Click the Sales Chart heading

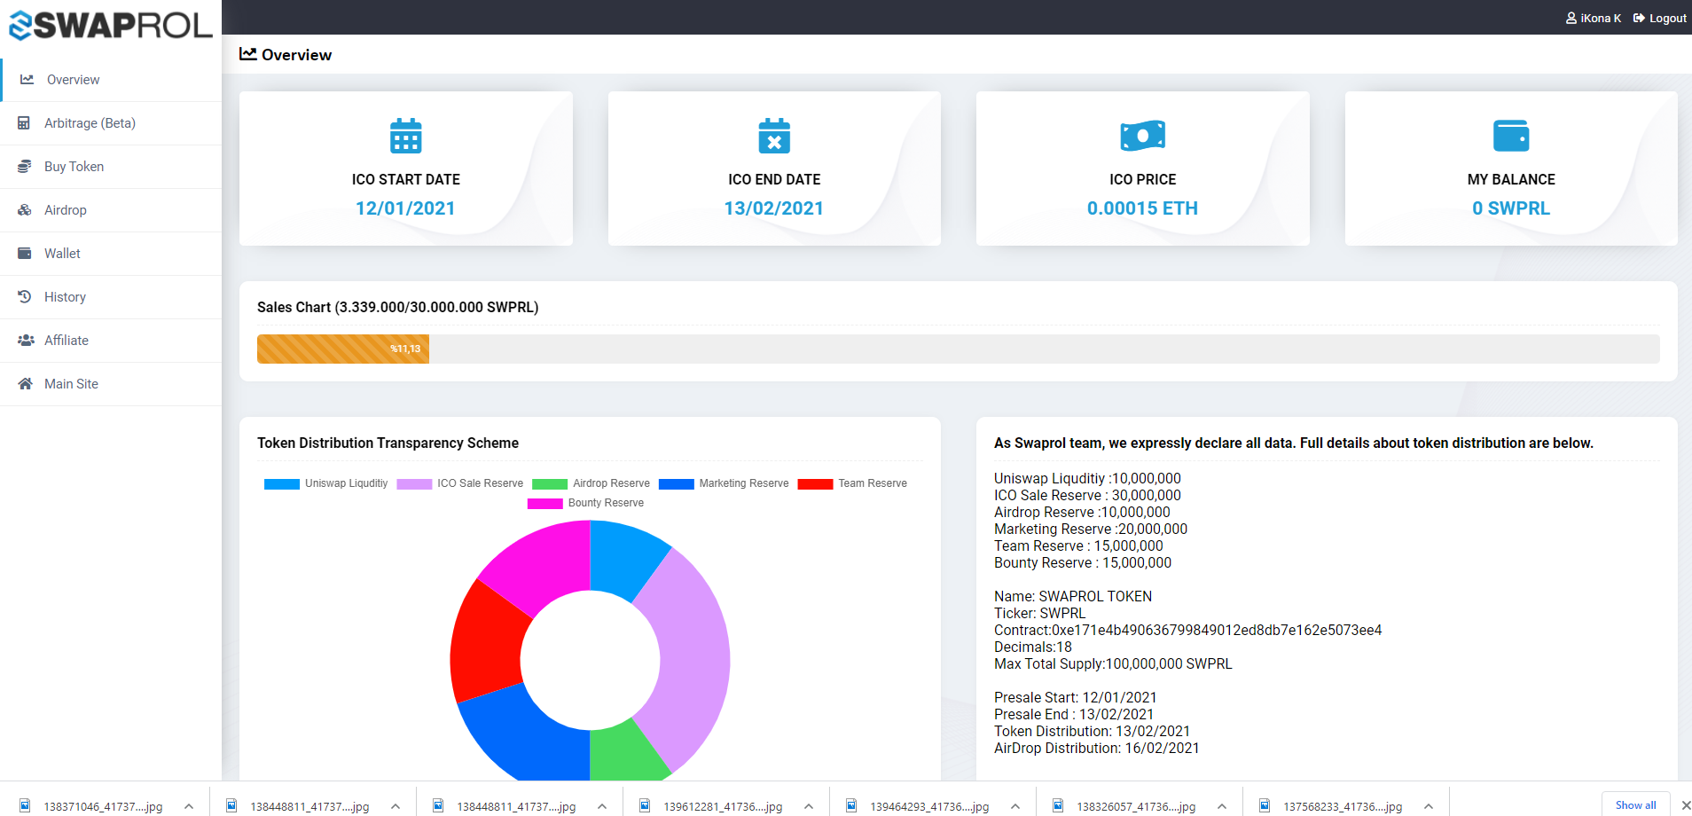[x=398, y=307]
